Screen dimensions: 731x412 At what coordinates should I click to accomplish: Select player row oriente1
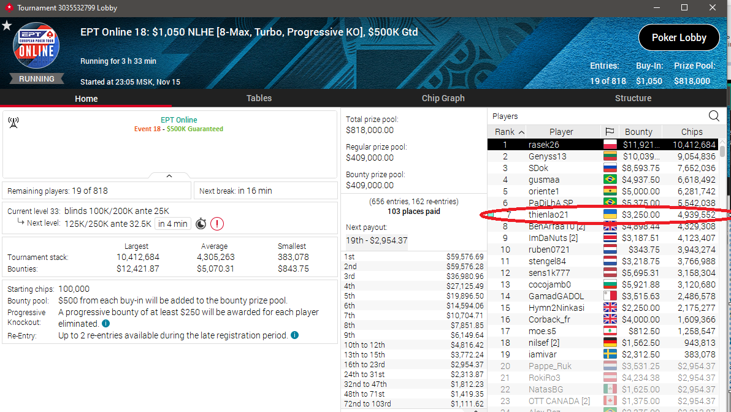pos(603,191)
